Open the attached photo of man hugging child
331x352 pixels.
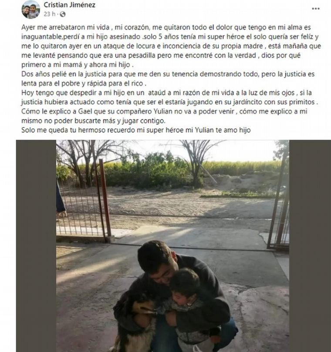(x=172, y=246)
